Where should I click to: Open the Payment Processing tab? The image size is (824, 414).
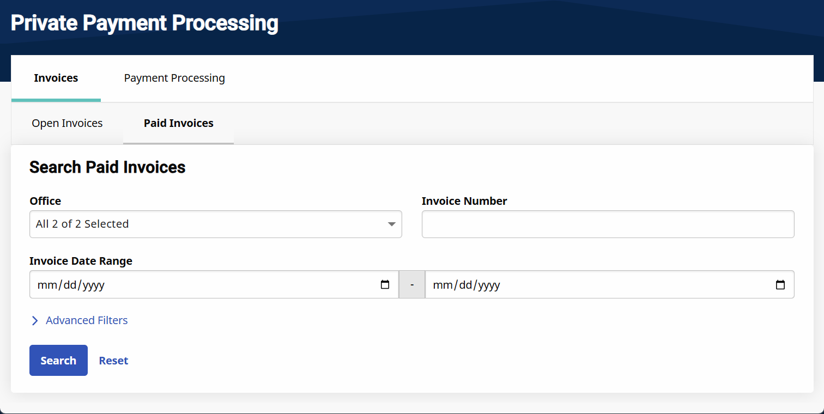174,78
